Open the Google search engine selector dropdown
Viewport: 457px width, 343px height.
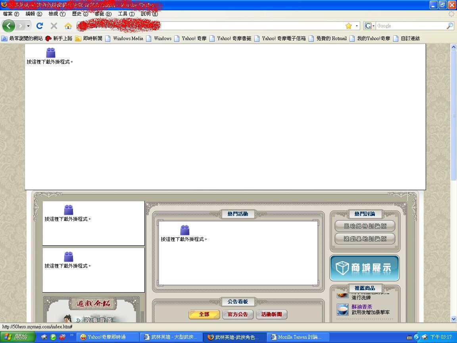pyautogui.click(x=370, y=26)
